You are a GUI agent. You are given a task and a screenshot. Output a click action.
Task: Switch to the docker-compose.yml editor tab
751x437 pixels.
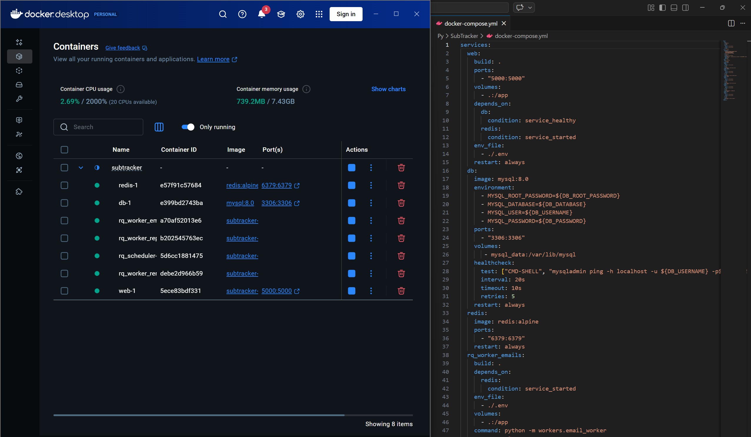470,23
